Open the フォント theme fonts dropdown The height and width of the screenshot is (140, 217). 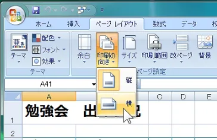click(49, 49)
